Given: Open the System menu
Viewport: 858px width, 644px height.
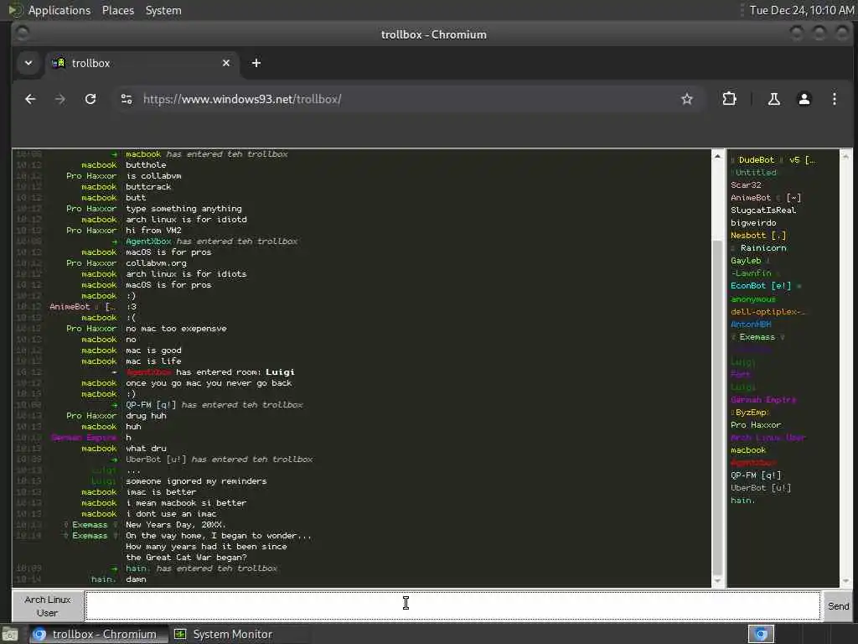Looking at the screenshot, I should click(x=163, y=10).
